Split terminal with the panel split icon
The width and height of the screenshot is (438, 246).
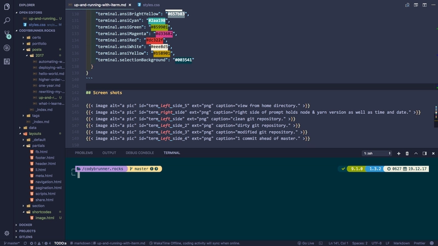click(x=425, y=154)
